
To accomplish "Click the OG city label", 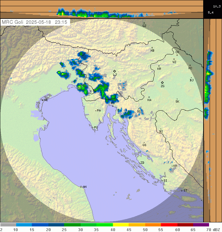I will [139, 112].
